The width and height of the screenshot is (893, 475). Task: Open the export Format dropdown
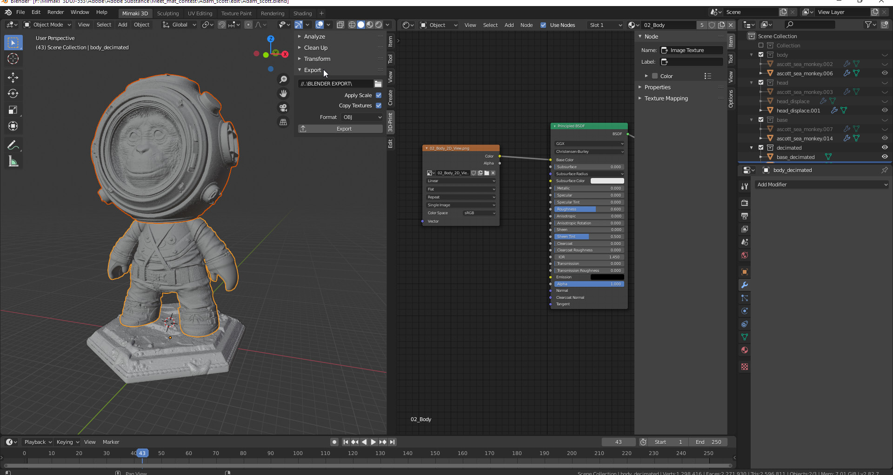362,117
